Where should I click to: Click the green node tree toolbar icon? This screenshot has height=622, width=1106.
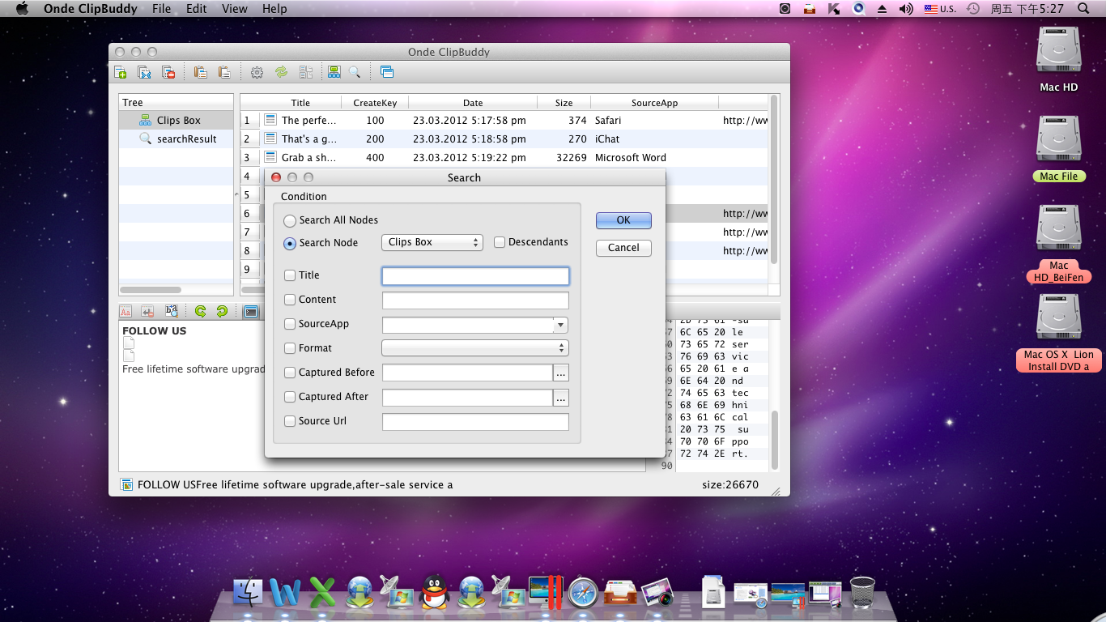334,72
